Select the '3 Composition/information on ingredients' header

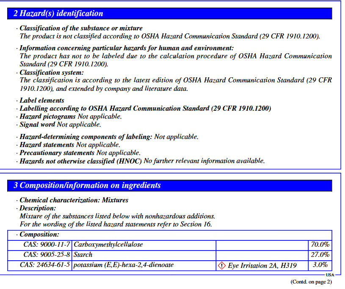click(x=170, y=185)
